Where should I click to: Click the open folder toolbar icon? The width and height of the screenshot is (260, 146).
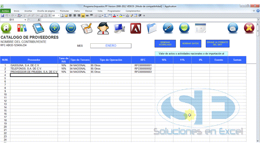(66, 16)
